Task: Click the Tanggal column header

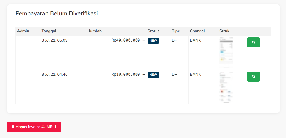Action: click(49, 31)
